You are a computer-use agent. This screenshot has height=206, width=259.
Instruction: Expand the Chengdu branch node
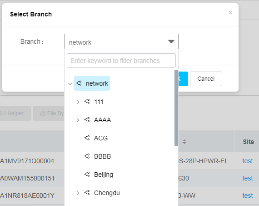78,193
